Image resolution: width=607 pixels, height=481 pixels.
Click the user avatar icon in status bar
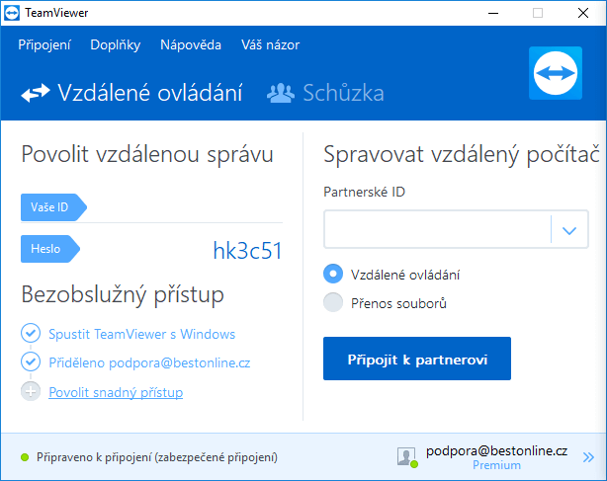pyautogui.click(x=407, y=457)
